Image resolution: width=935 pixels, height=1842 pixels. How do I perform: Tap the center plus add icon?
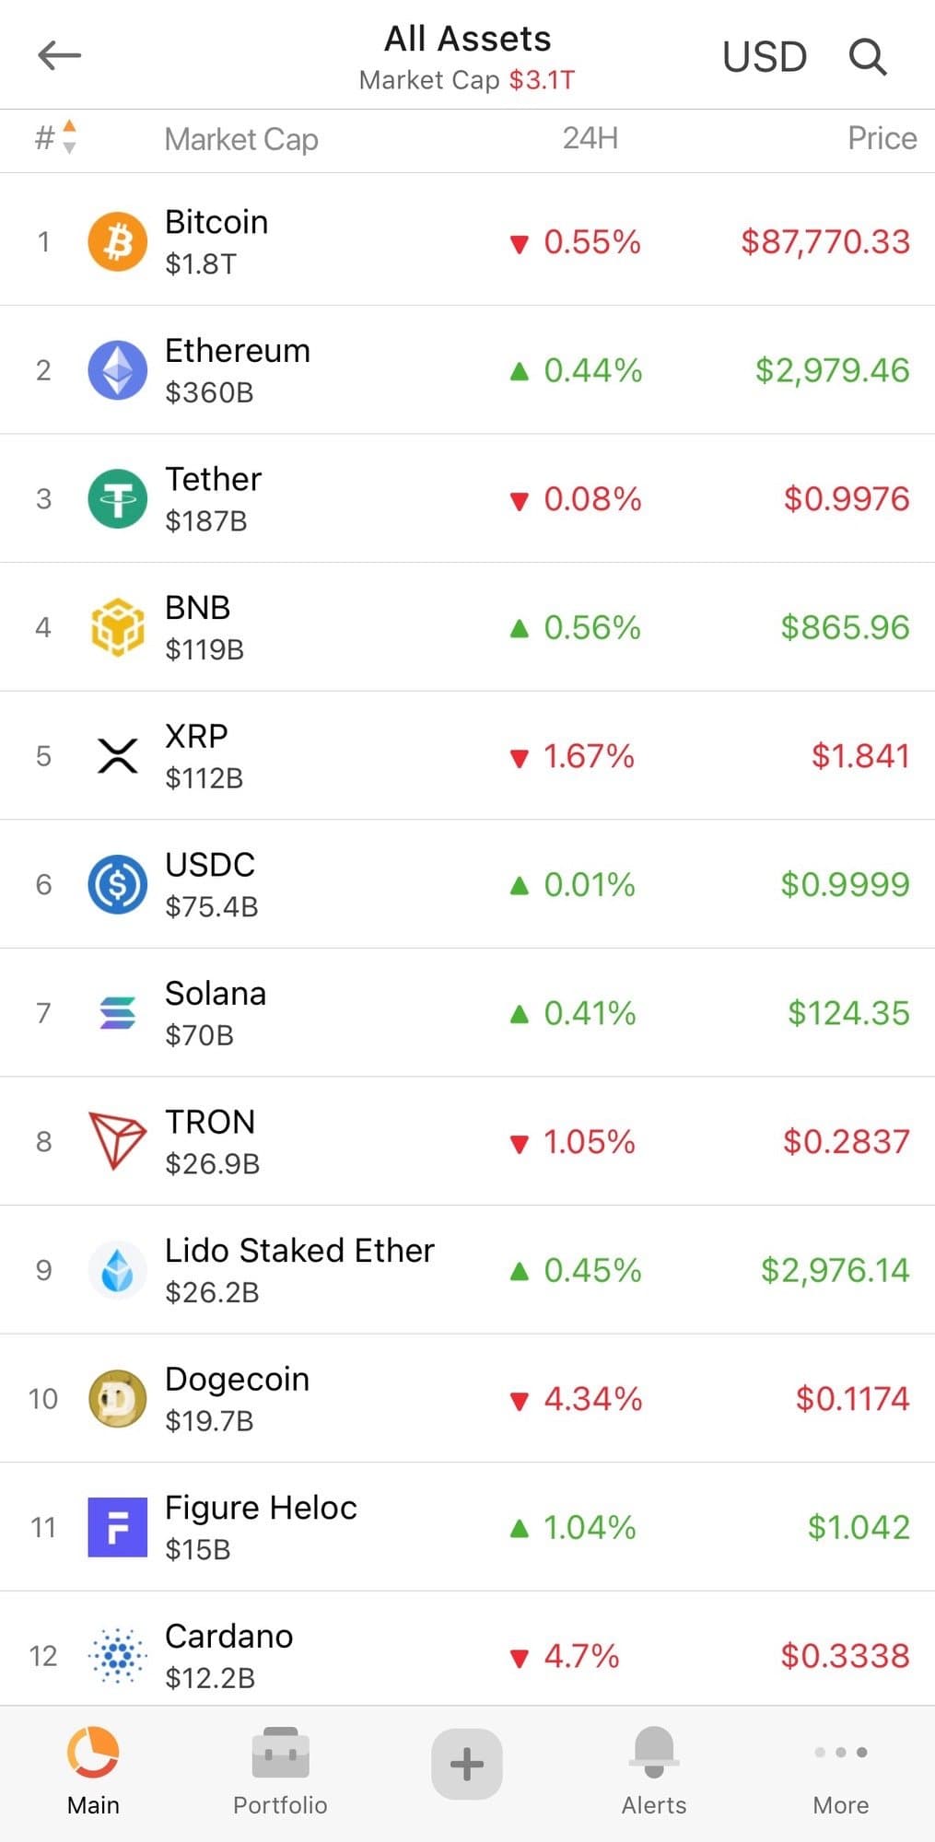[467, 1764]
